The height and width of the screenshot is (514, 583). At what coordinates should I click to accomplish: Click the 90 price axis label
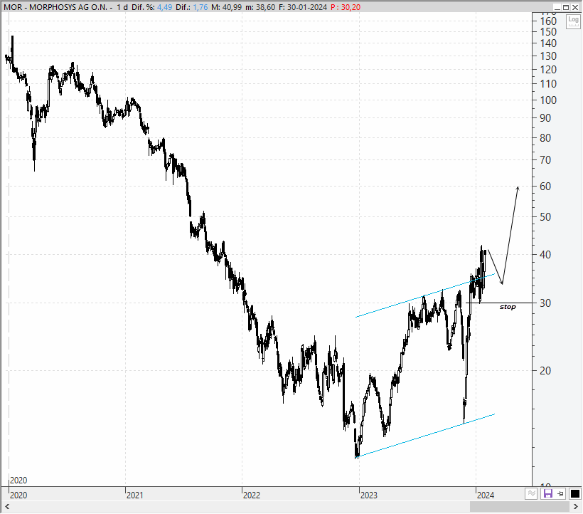tap(545, 118)
